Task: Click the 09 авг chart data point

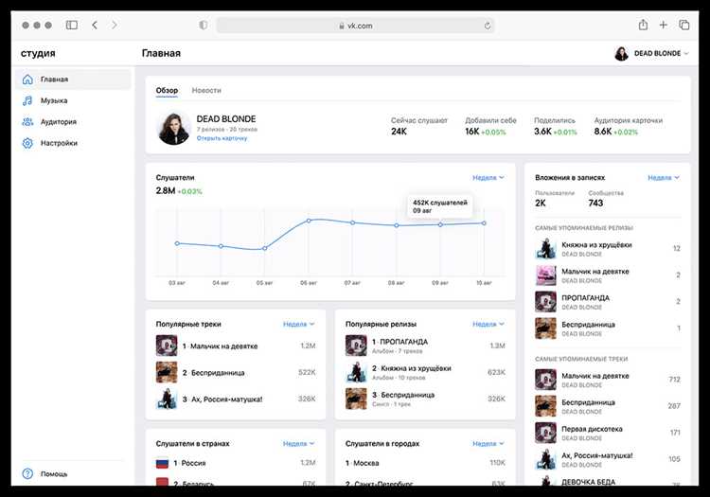Action: [440, 224]
